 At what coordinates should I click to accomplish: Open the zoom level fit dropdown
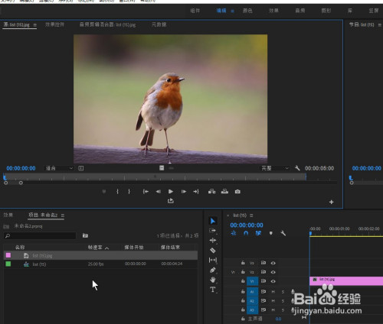tap(59, 168)
